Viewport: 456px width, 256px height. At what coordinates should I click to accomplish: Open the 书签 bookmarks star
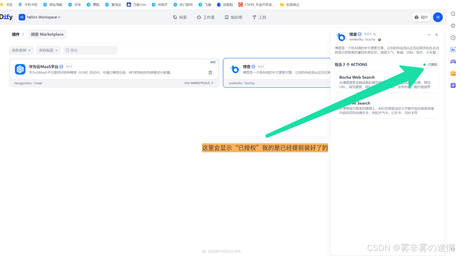6,5
